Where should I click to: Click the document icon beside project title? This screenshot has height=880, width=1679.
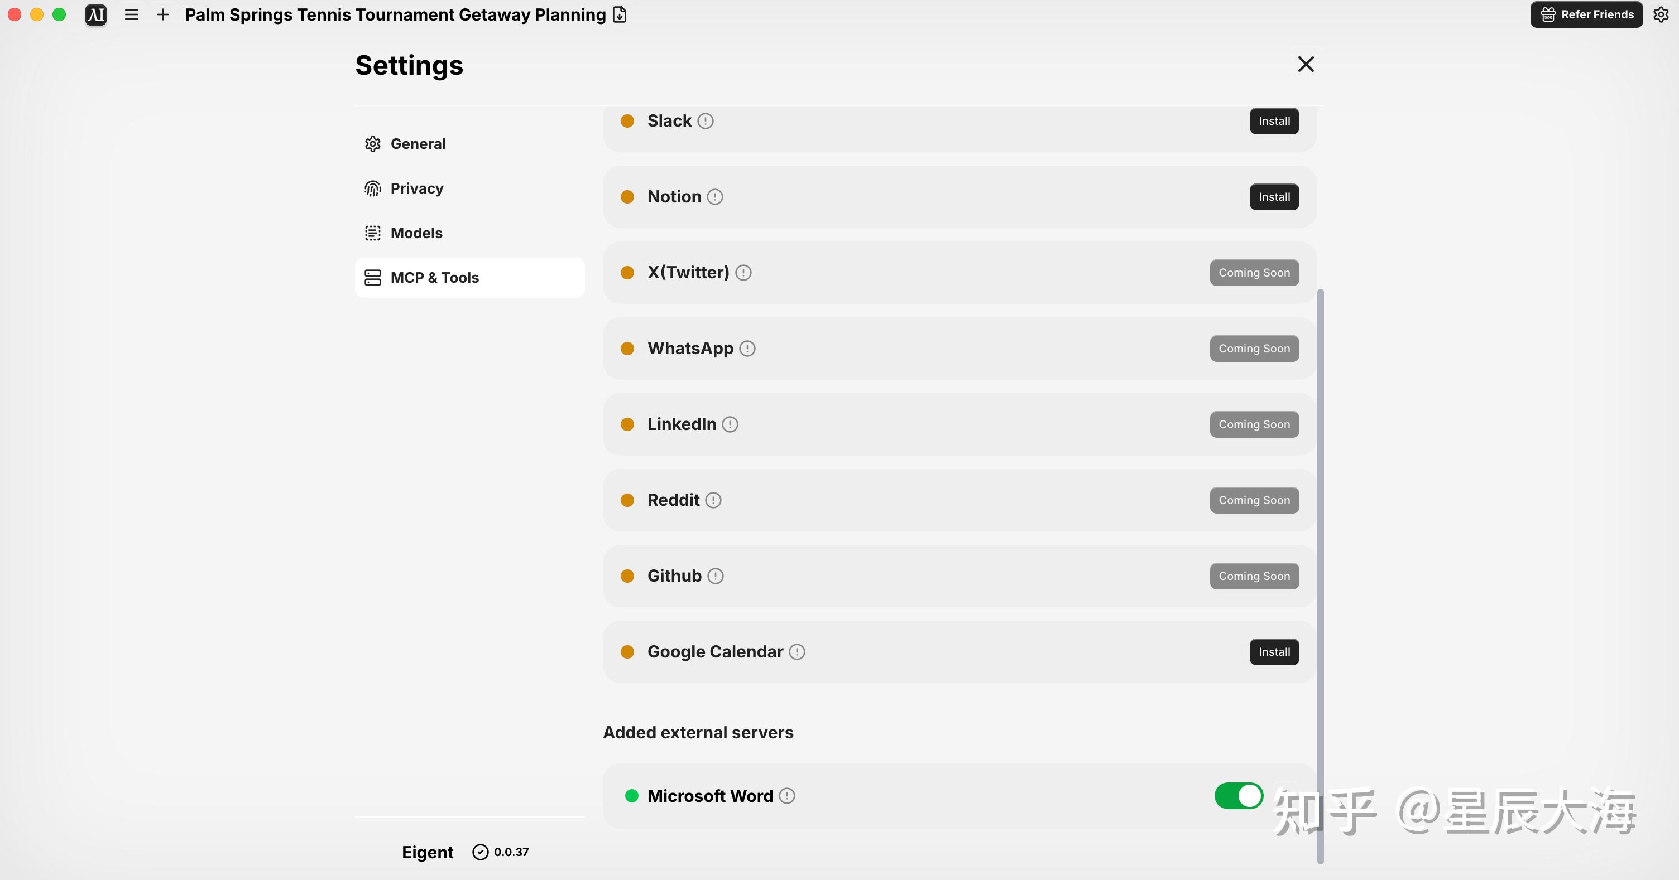point(620,14)
